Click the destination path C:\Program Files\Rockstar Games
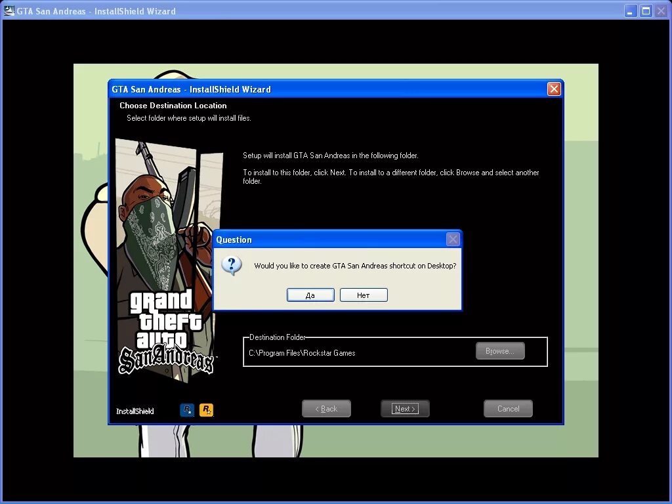Image resolution: width=672 pixels, height=504 pixels. click(x=302, y=352)
